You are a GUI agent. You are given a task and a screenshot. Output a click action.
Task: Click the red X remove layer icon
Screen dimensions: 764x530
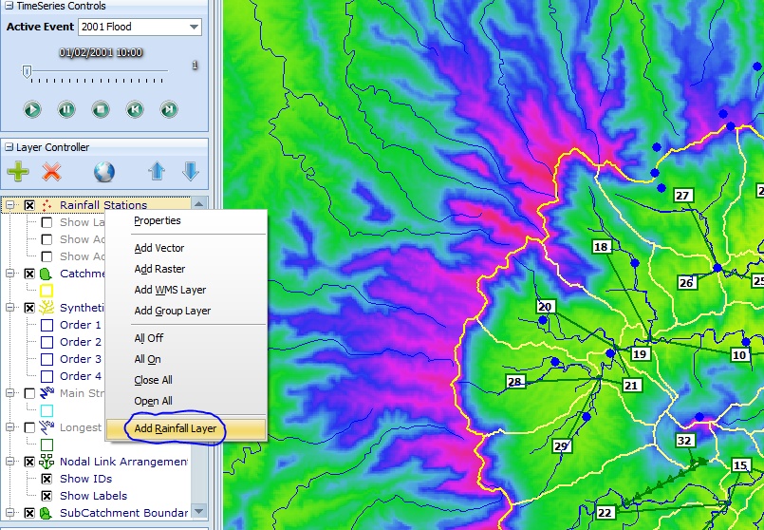click(52, 172)
